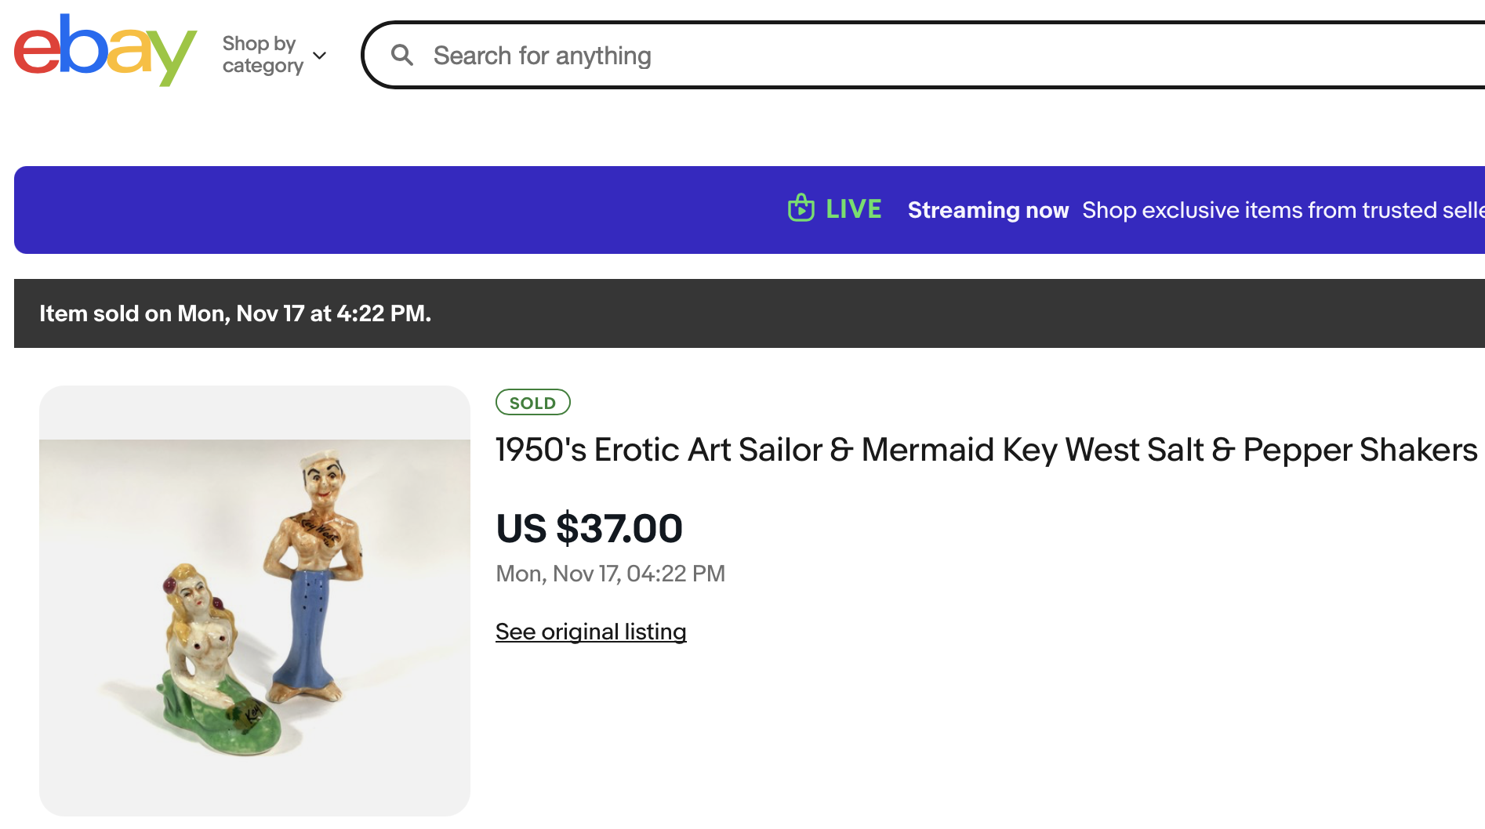Viewport: 1485px width, 829px height.
Task: Select the Streaming now text
Action: [x=988, y=210]
